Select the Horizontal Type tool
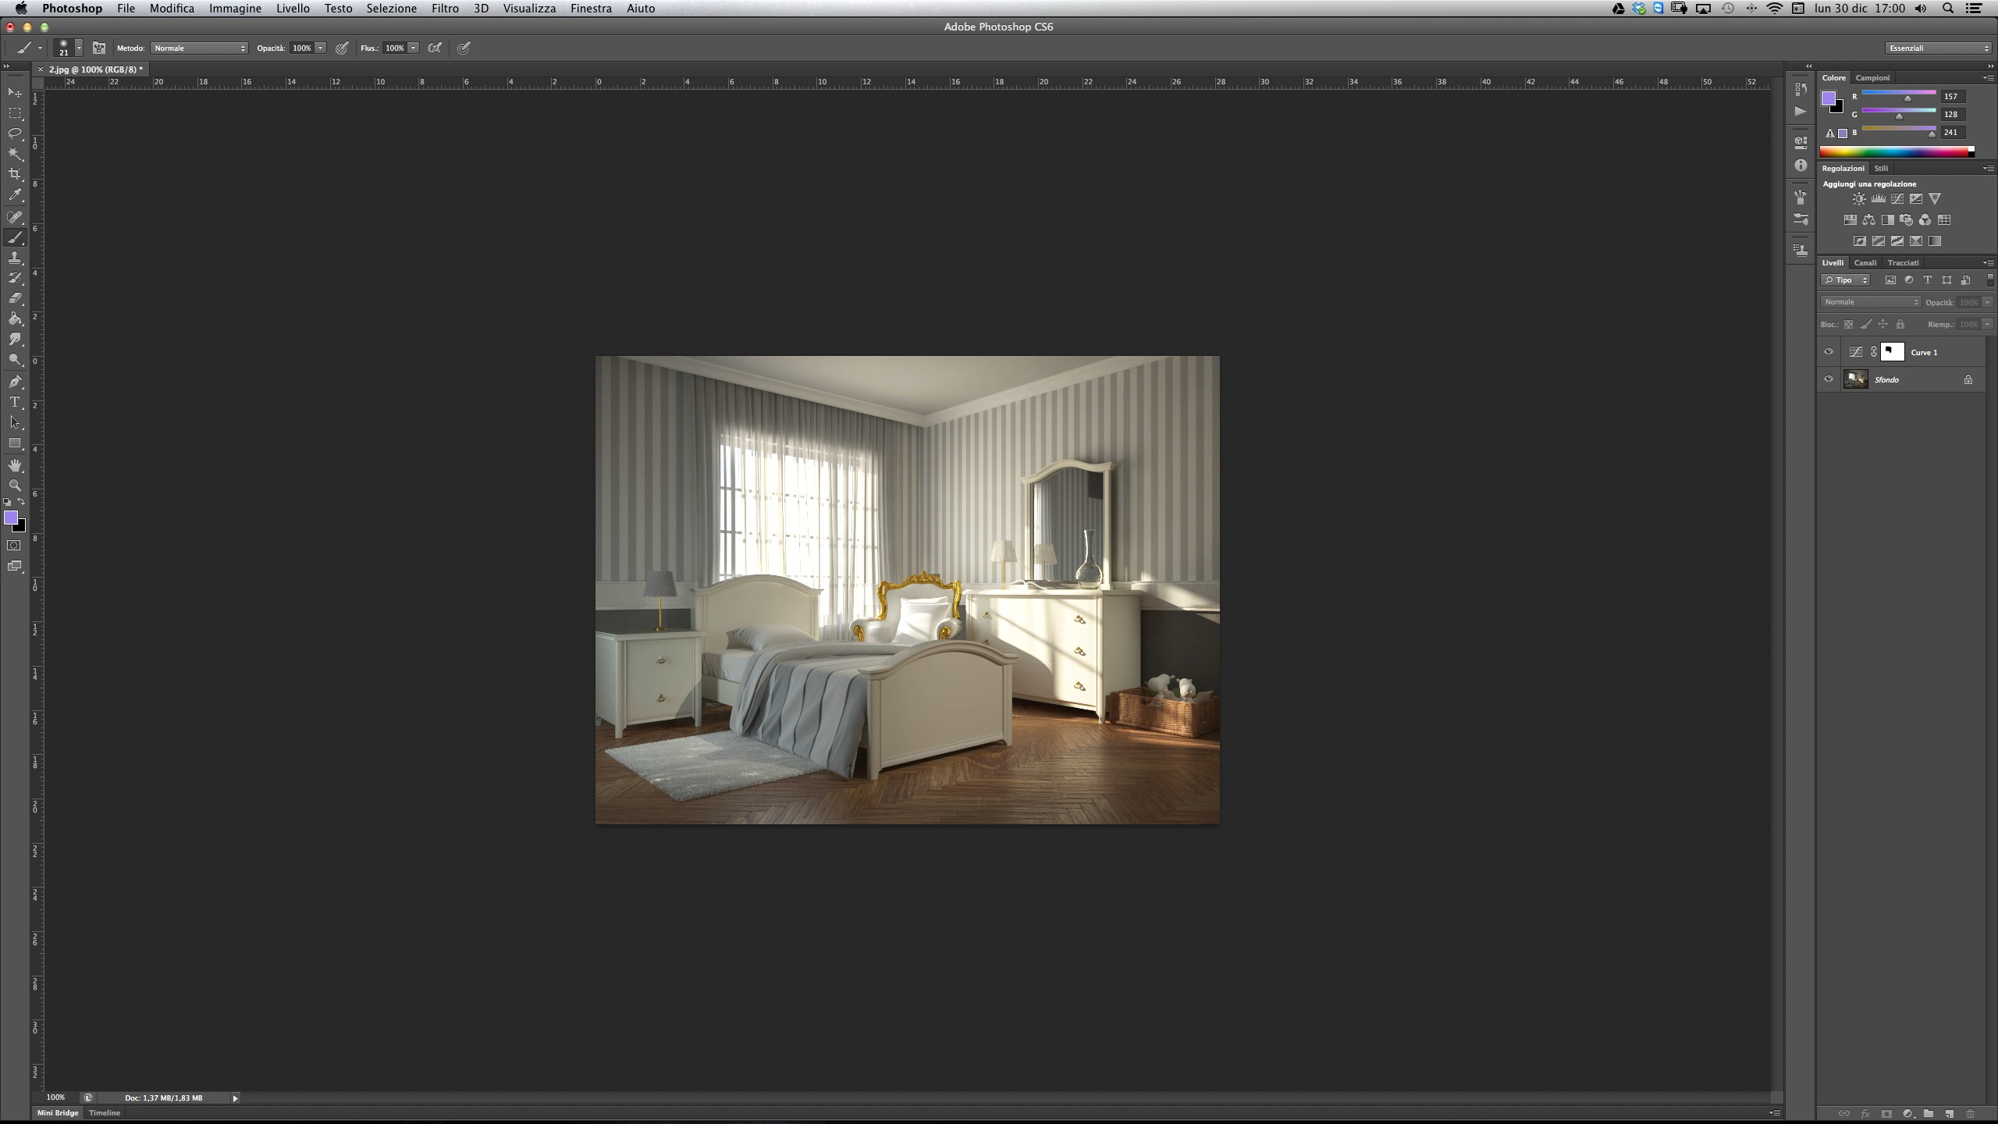Image resolution: width=1998 pixels, height=1124 pixels. point(15,402)
